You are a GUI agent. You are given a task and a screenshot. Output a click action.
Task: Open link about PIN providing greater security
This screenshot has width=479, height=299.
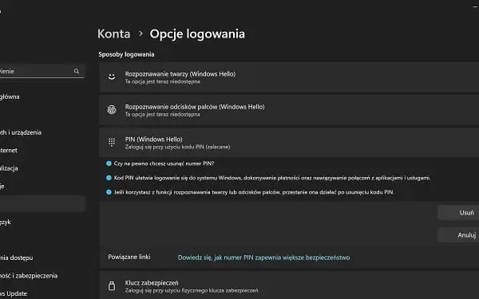[263, 258]
